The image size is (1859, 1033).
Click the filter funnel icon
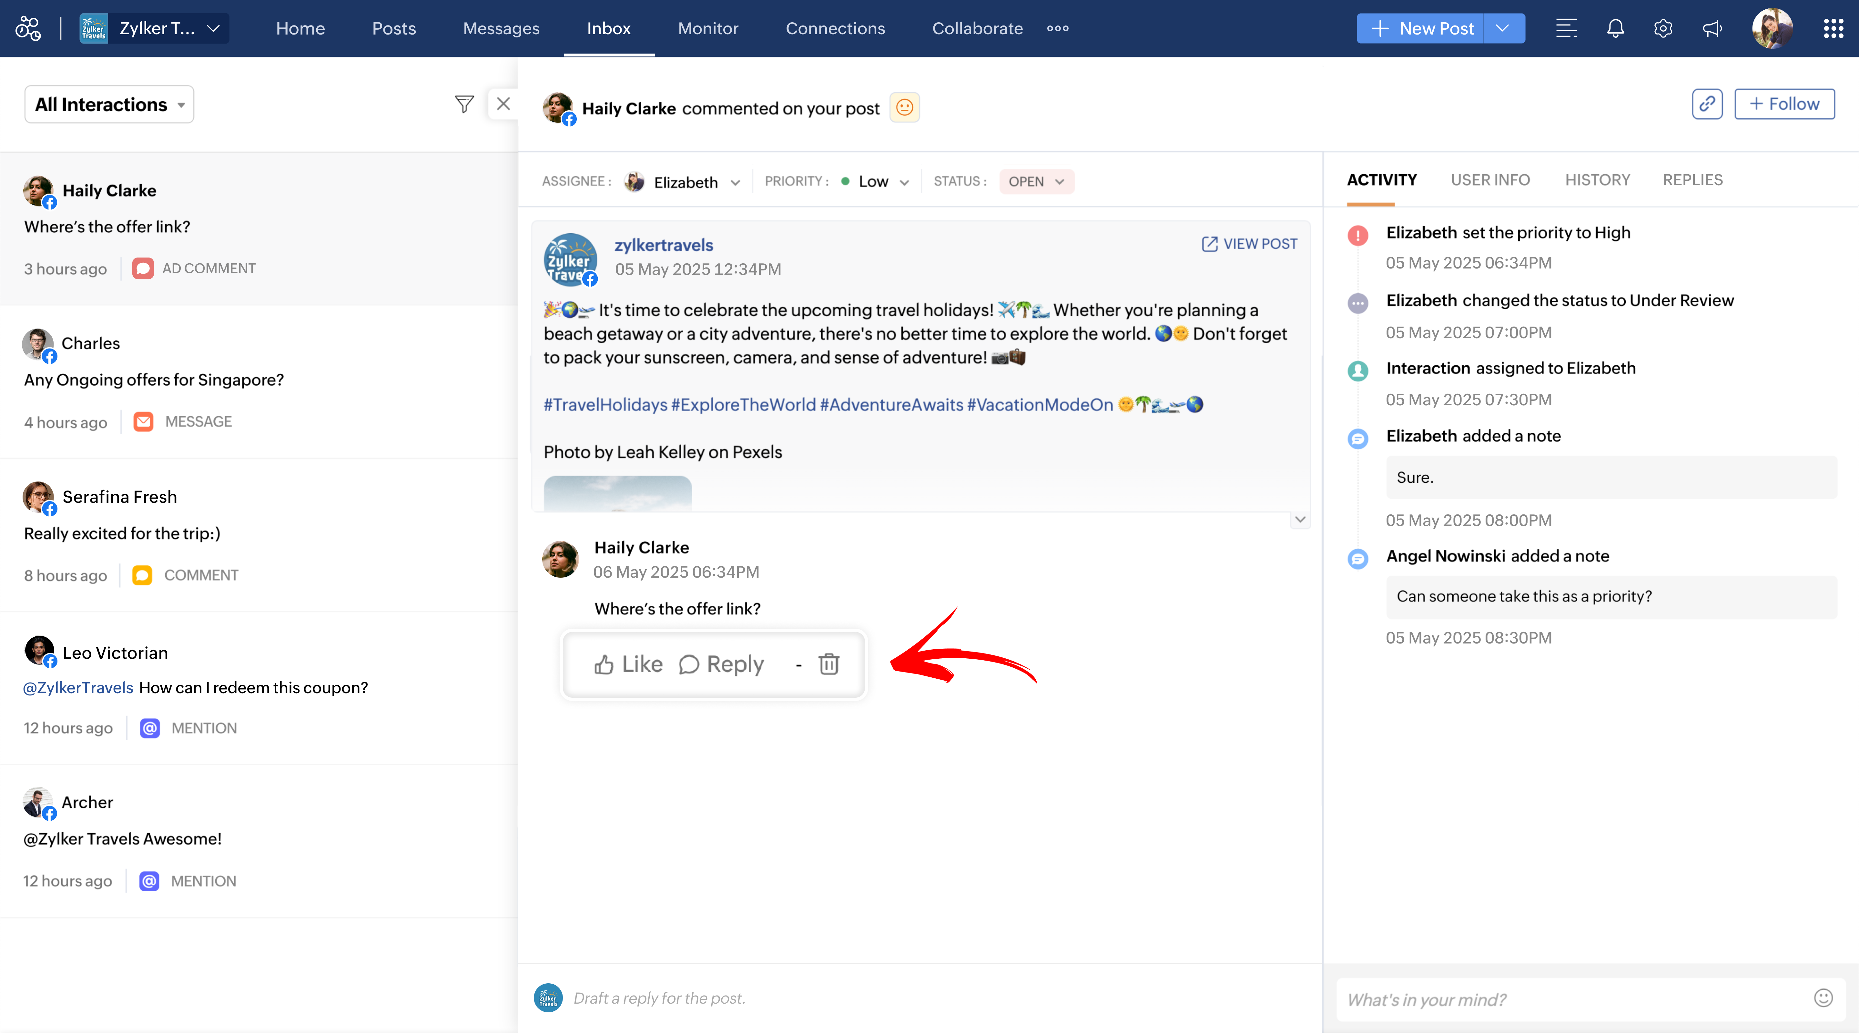(464, 105)
